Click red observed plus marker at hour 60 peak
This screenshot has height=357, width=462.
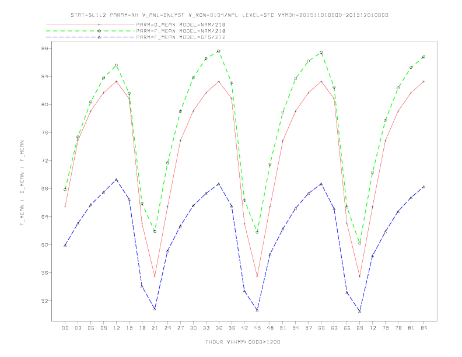click(x=321, y=81)
